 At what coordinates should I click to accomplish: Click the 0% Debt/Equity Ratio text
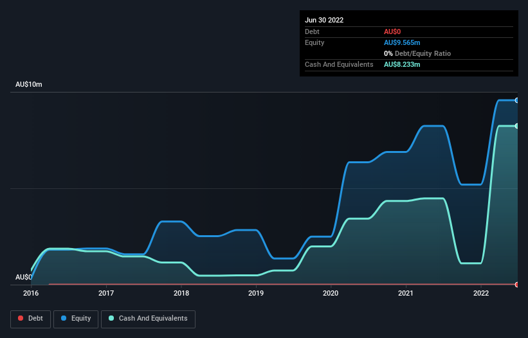coord(417,53)
